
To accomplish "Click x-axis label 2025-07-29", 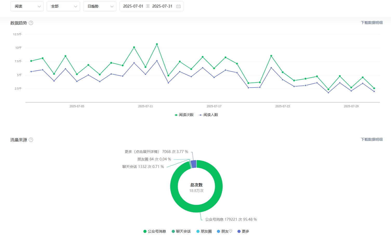I will tap(351, 106).
